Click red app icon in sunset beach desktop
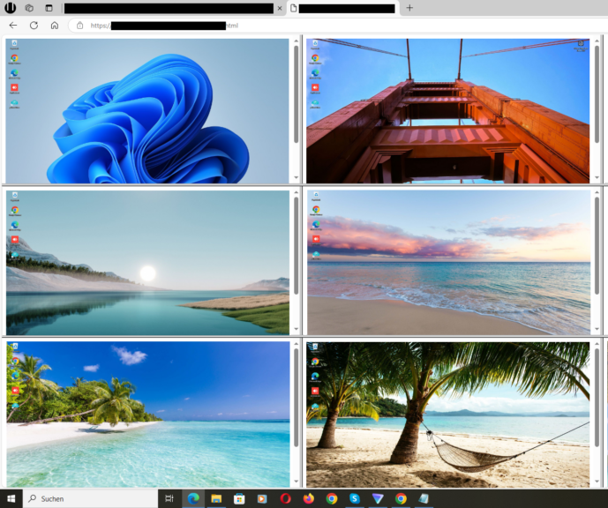Image resolution: width=608 pixels, height=508 pixels. [x=315, y=239]
